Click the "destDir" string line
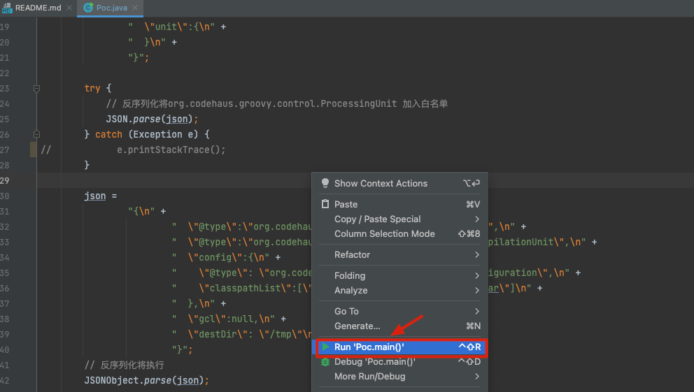The width and height of the screenshot is (694, 392). click(x=241, y=334)
